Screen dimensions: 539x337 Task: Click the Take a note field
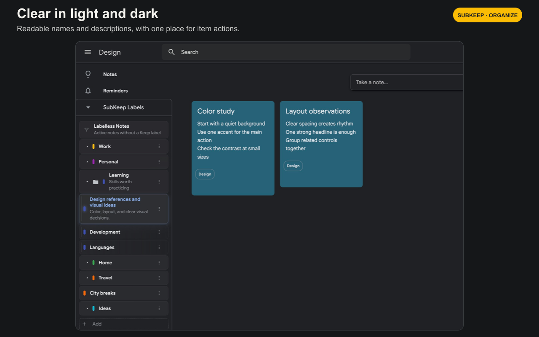407,82
